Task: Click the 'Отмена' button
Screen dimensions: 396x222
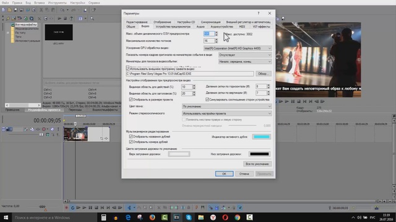Action: (x=244, y=174)
